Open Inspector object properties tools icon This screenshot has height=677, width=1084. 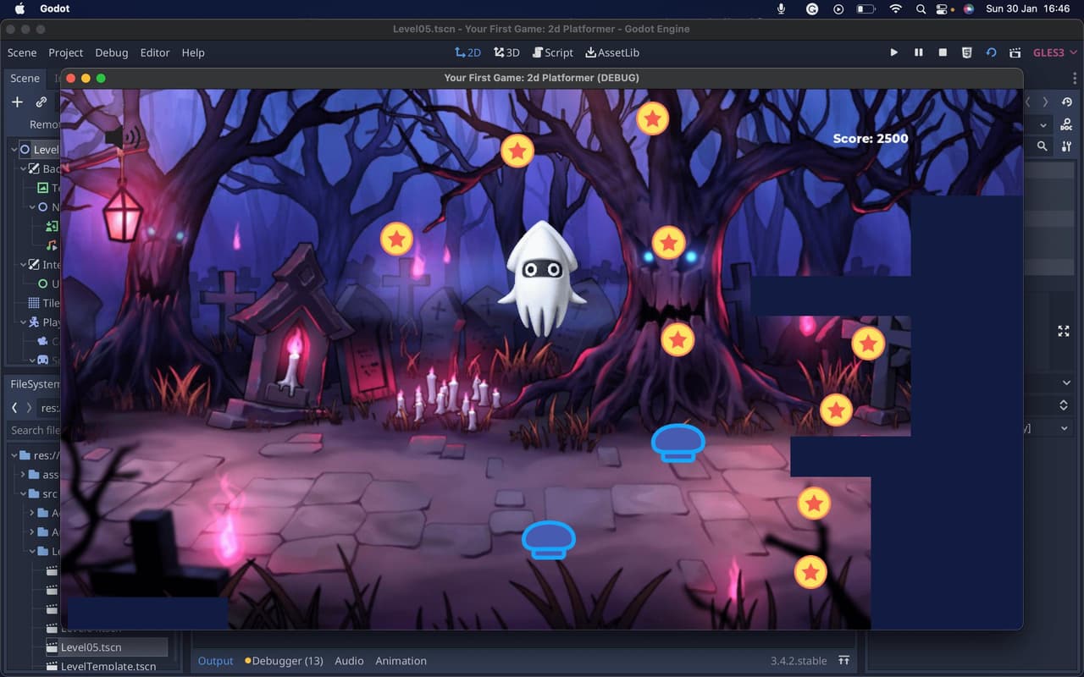(x=1066, y=146)
